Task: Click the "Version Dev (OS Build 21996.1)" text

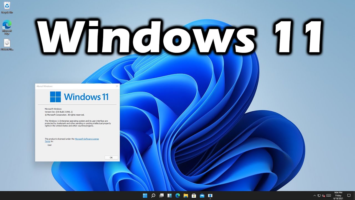Action: (x=59, y=112)
